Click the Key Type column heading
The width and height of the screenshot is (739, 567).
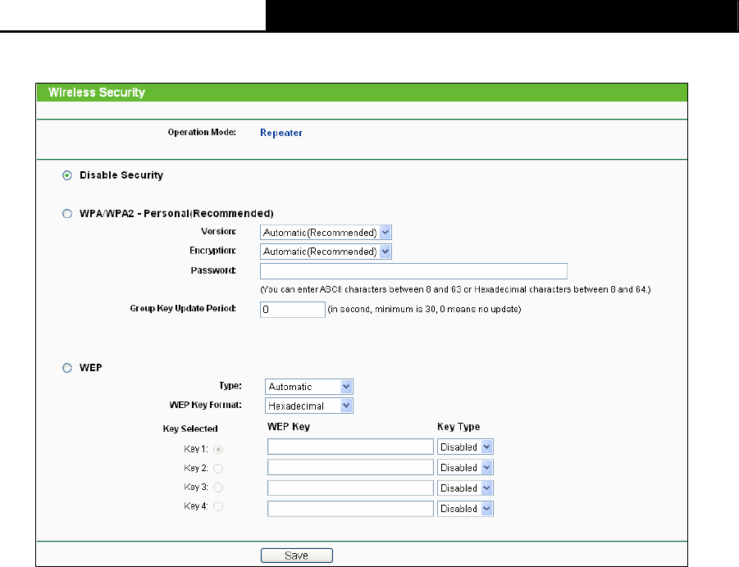pyautogui.click(x=458, y=427)
